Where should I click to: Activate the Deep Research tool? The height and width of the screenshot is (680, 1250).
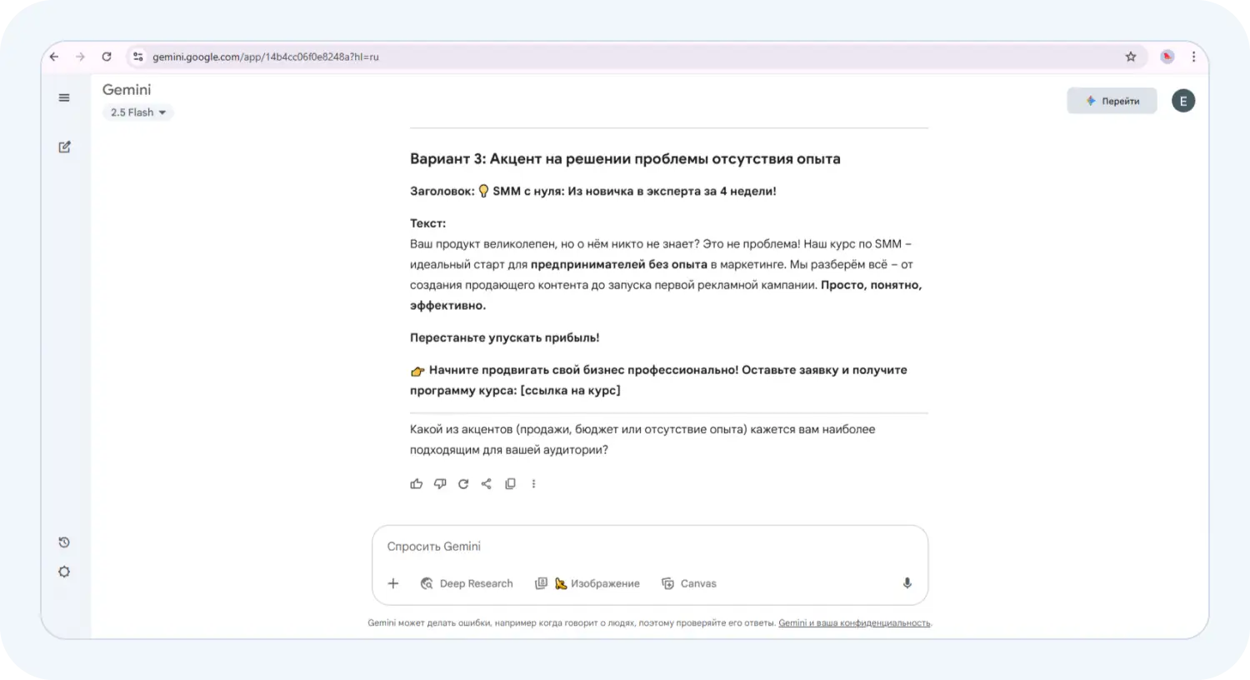point(467,583)
